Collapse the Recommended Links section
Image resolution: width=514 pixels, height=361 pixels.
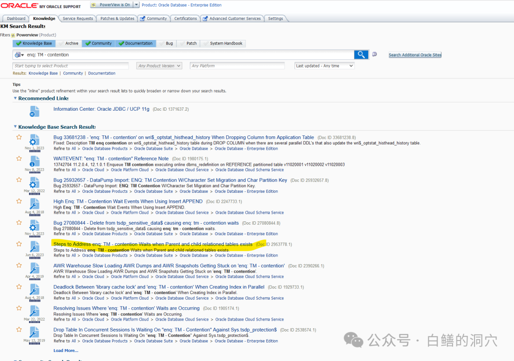click(15, 98)
